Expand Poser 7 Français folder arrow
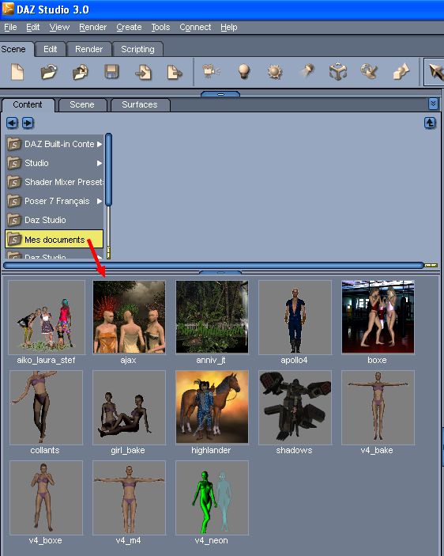The height and width of the screenshot is (556, 444). pyautogui.click(x=100, y=201)
